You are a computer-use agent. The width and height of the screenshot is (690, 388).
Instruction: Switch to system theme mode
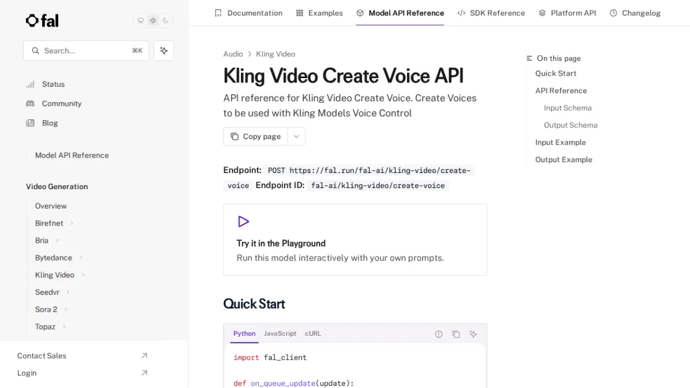click(x=140, y=21)
